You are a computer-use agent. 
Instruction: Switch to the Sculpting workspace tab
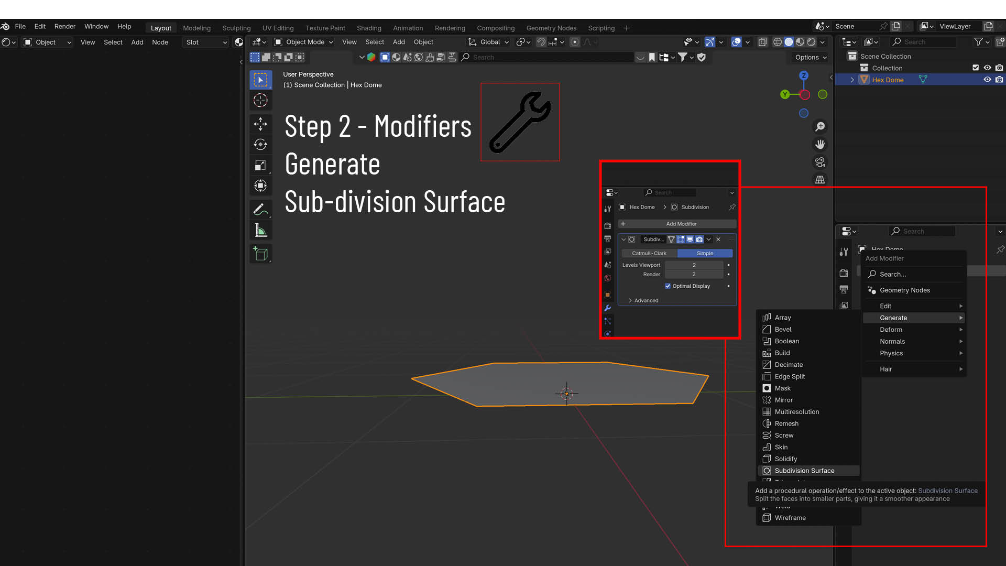click(x=236, y=28)
